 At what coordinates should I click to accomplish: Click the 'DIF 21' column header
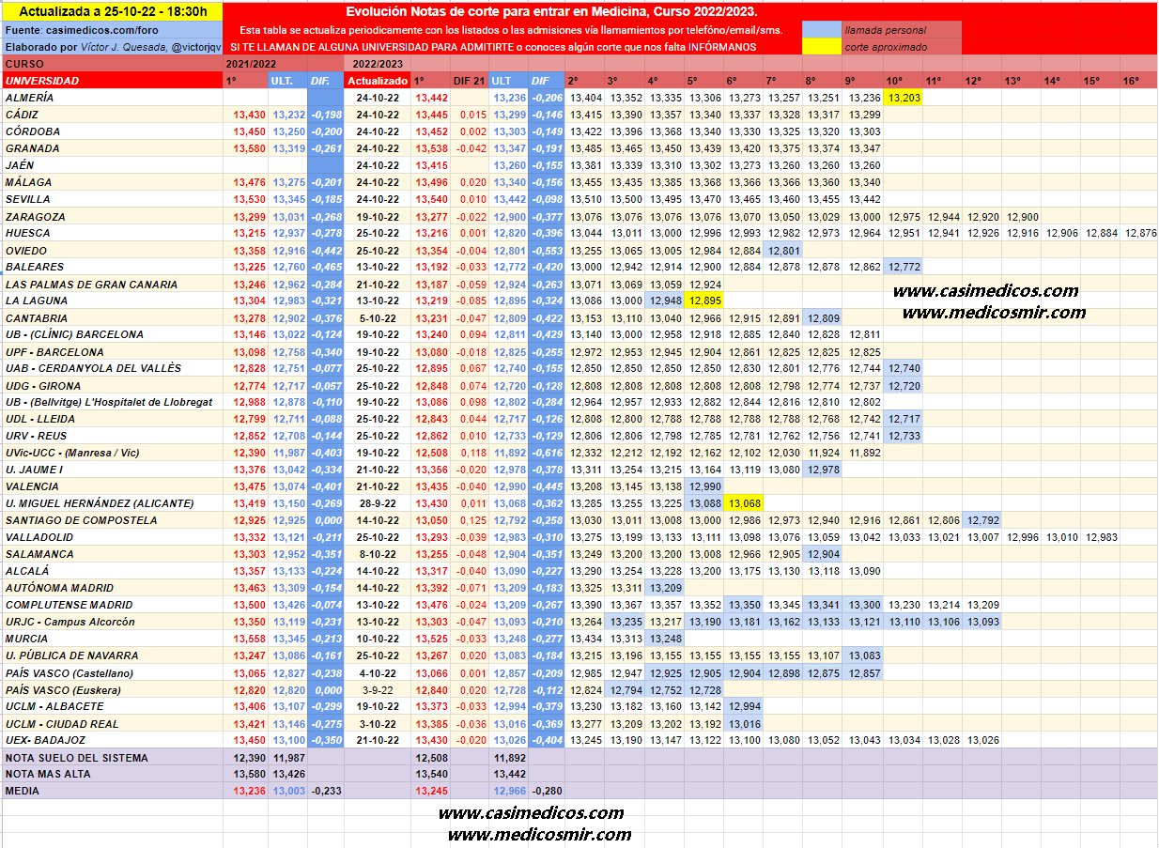click(x=470, y=81)
